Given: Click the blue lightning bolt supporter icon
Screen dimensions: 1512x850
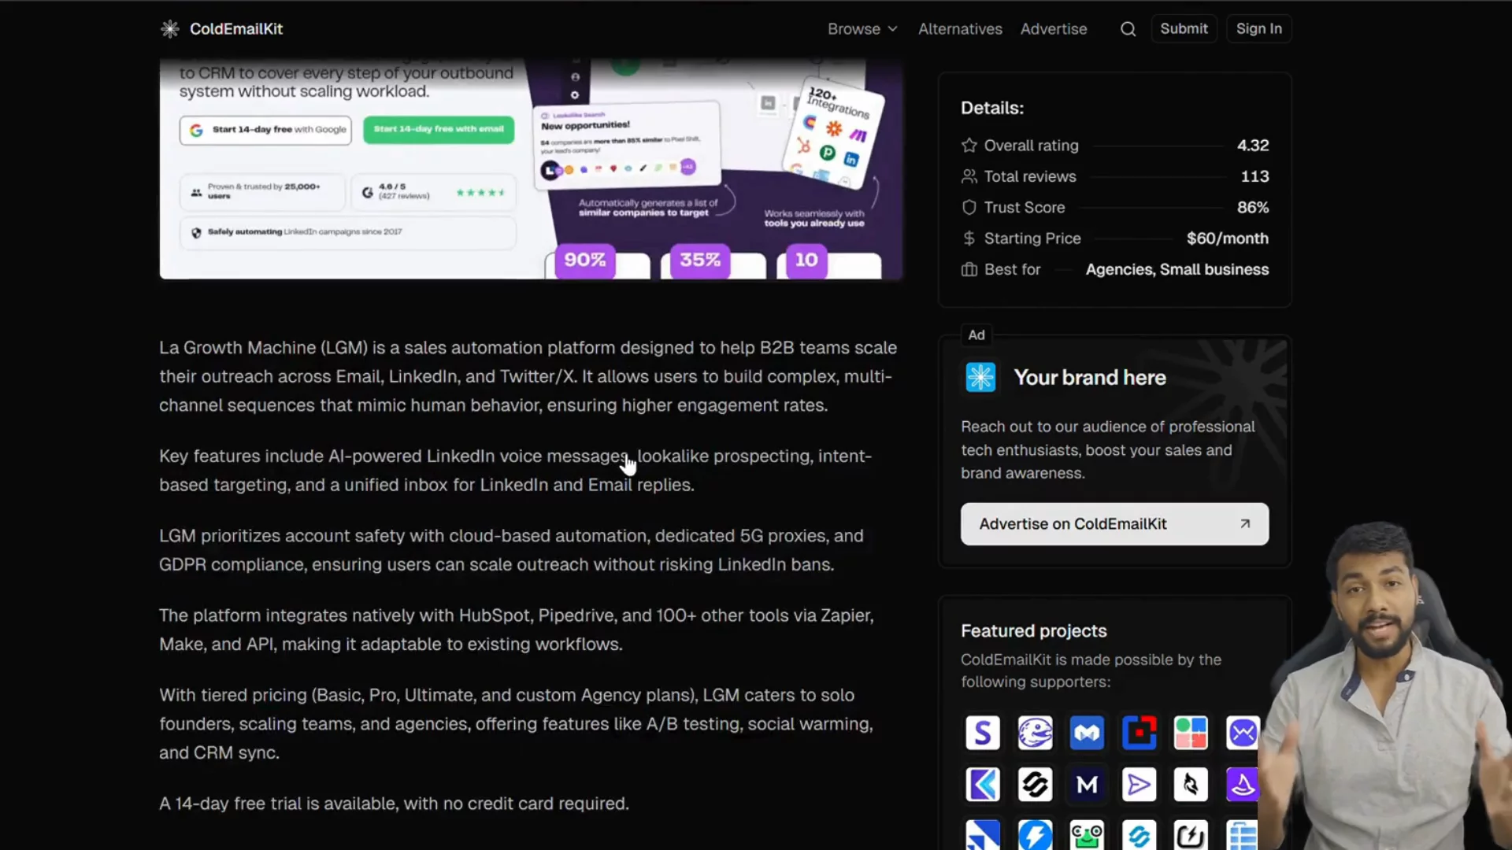Looking at the screenshot, I should point(1035,834).
